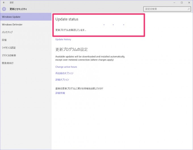Click the 詳細情報 link
Viewport: 193px width, 150px height.
(60, 93)
